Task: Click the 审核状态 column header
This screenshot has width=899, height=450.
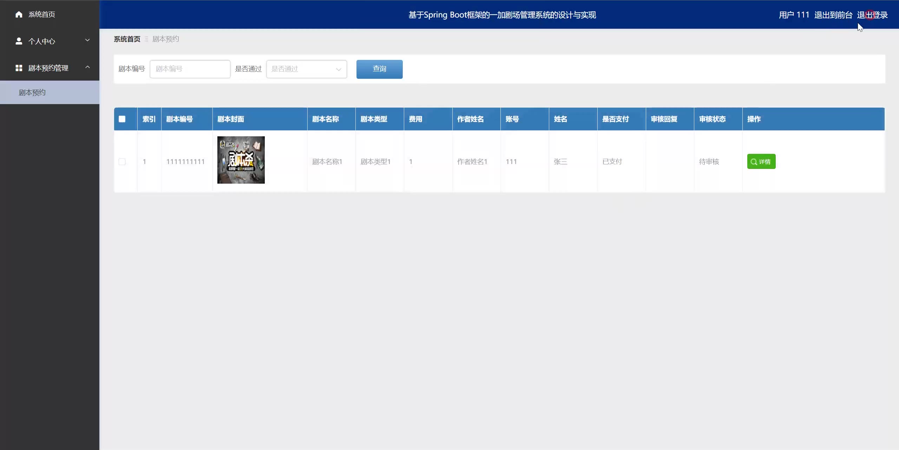Action: point(712,119)
